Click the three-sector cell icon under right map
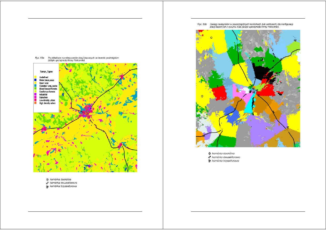The width and height of the screenshot is (326, 230). pos(210,161)
